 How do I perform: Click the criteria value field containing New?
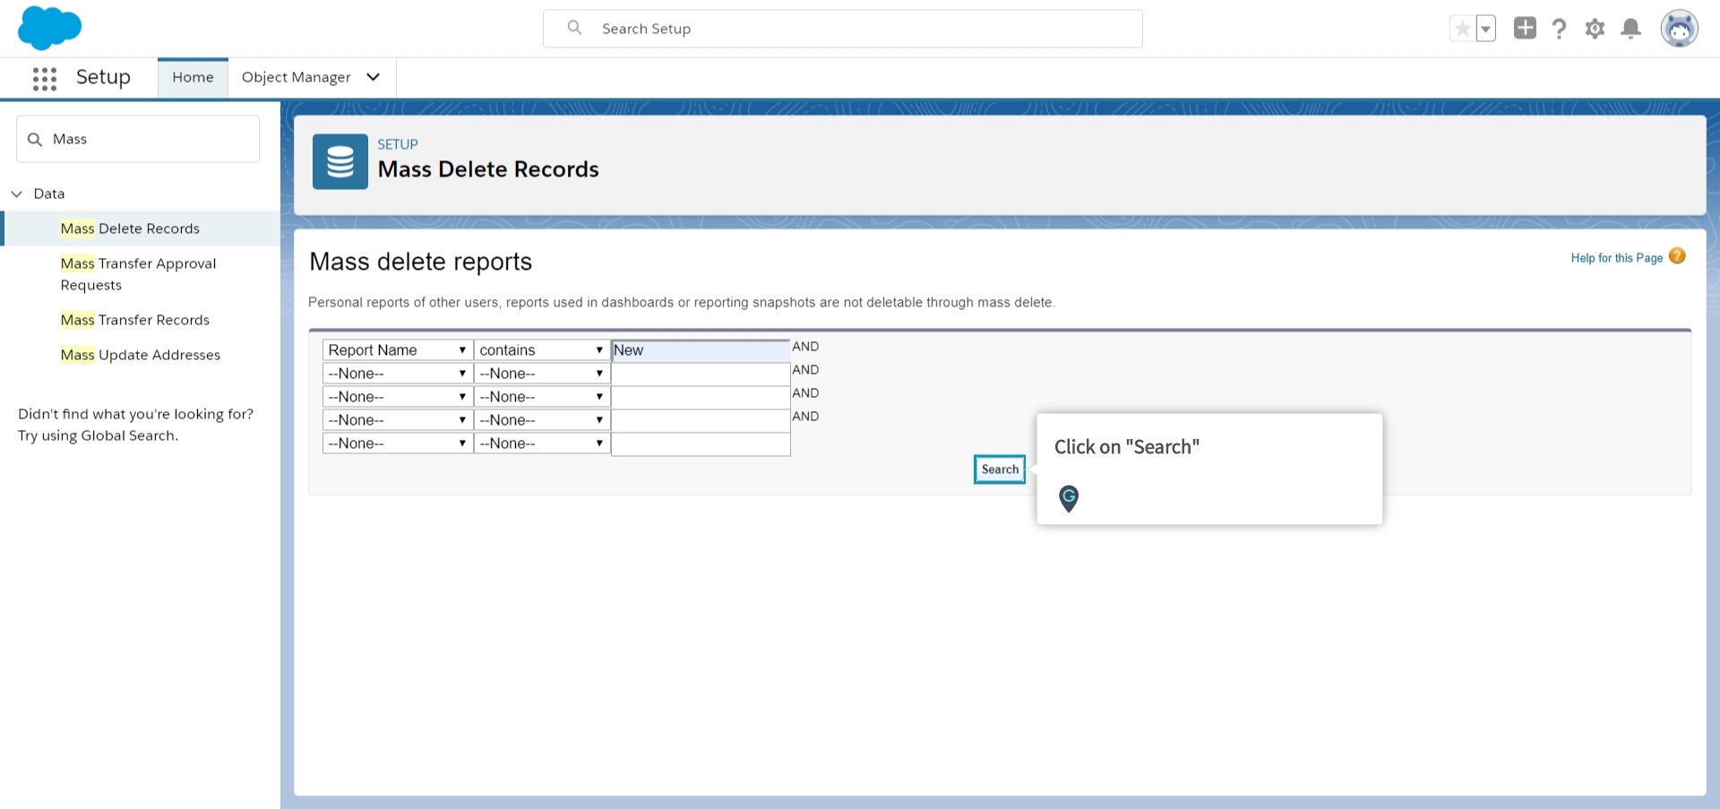(701, 350)
